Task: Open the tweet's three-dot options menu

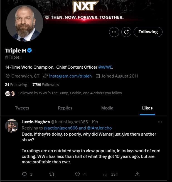Action: pos(160,122)
